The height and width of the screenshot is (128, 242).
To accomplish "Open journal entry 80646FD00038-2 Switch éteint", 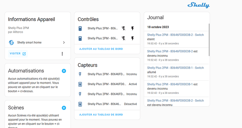I will point(176,39).
